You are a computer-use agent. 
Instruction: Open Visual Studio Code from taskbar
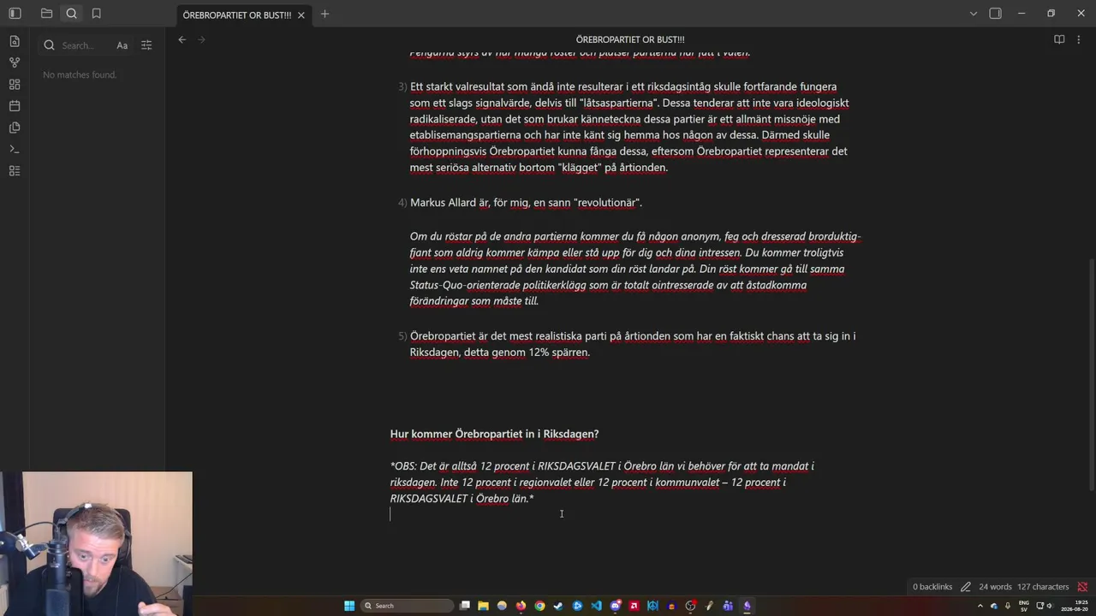pyautogui.click(x=596, y=606)
